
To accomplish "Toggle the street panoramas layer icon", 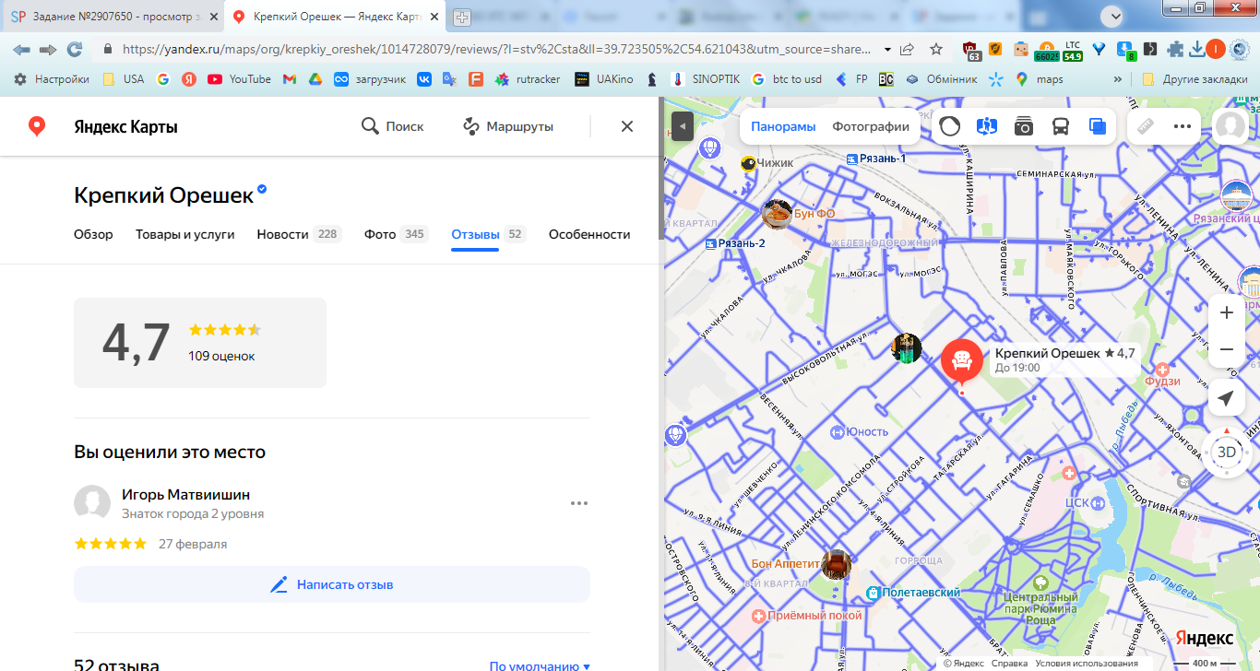I will tap(987, 126).
